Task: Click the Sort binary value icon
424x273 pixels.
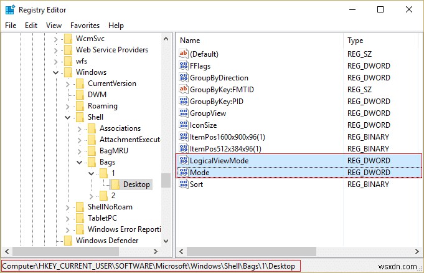Action: click(x=184, y=184)
